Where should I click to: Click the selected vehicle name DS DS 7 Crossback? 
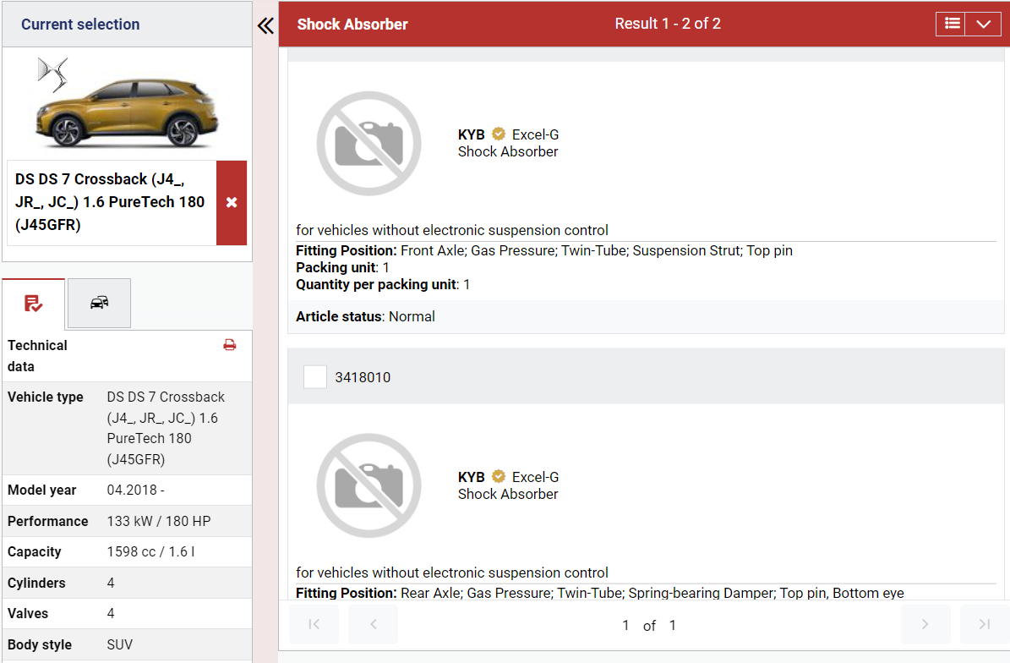(x=110, y=202)
